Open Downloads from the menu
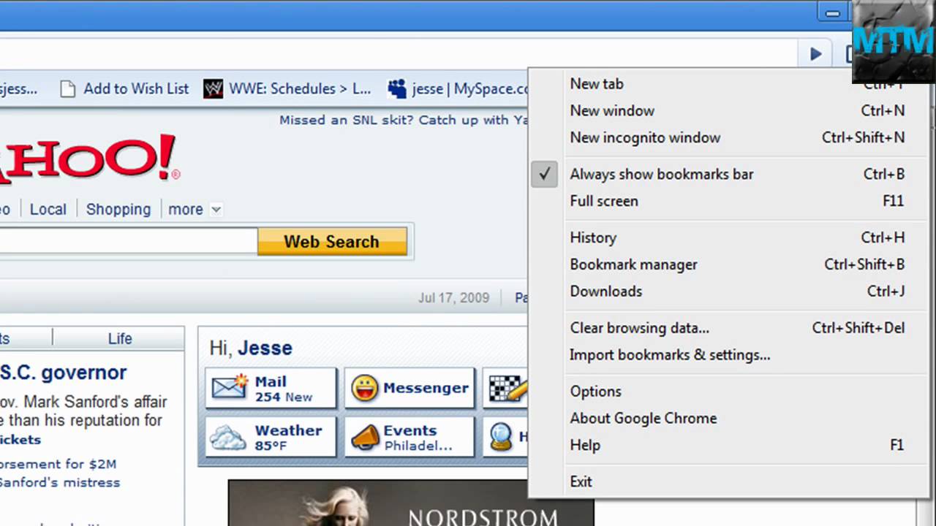Viewport: 936px width, 526px height. click(737, 291)
